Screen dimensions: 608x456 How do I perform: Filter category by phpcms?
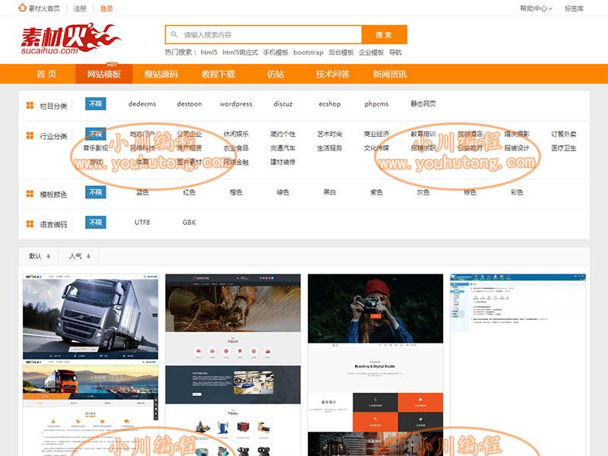tap(376, 104)
